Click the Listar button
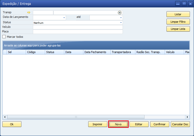Image resolution: width=194 pixels, height=136 pixels. pos(178,14)
